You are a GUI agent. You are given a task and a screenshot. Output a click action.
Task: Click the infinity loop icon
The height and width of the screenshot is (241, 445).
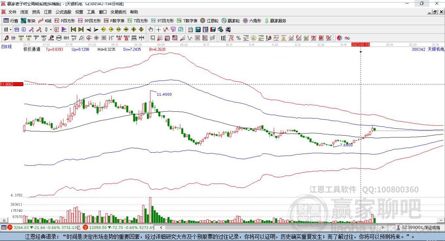point(347,38)
